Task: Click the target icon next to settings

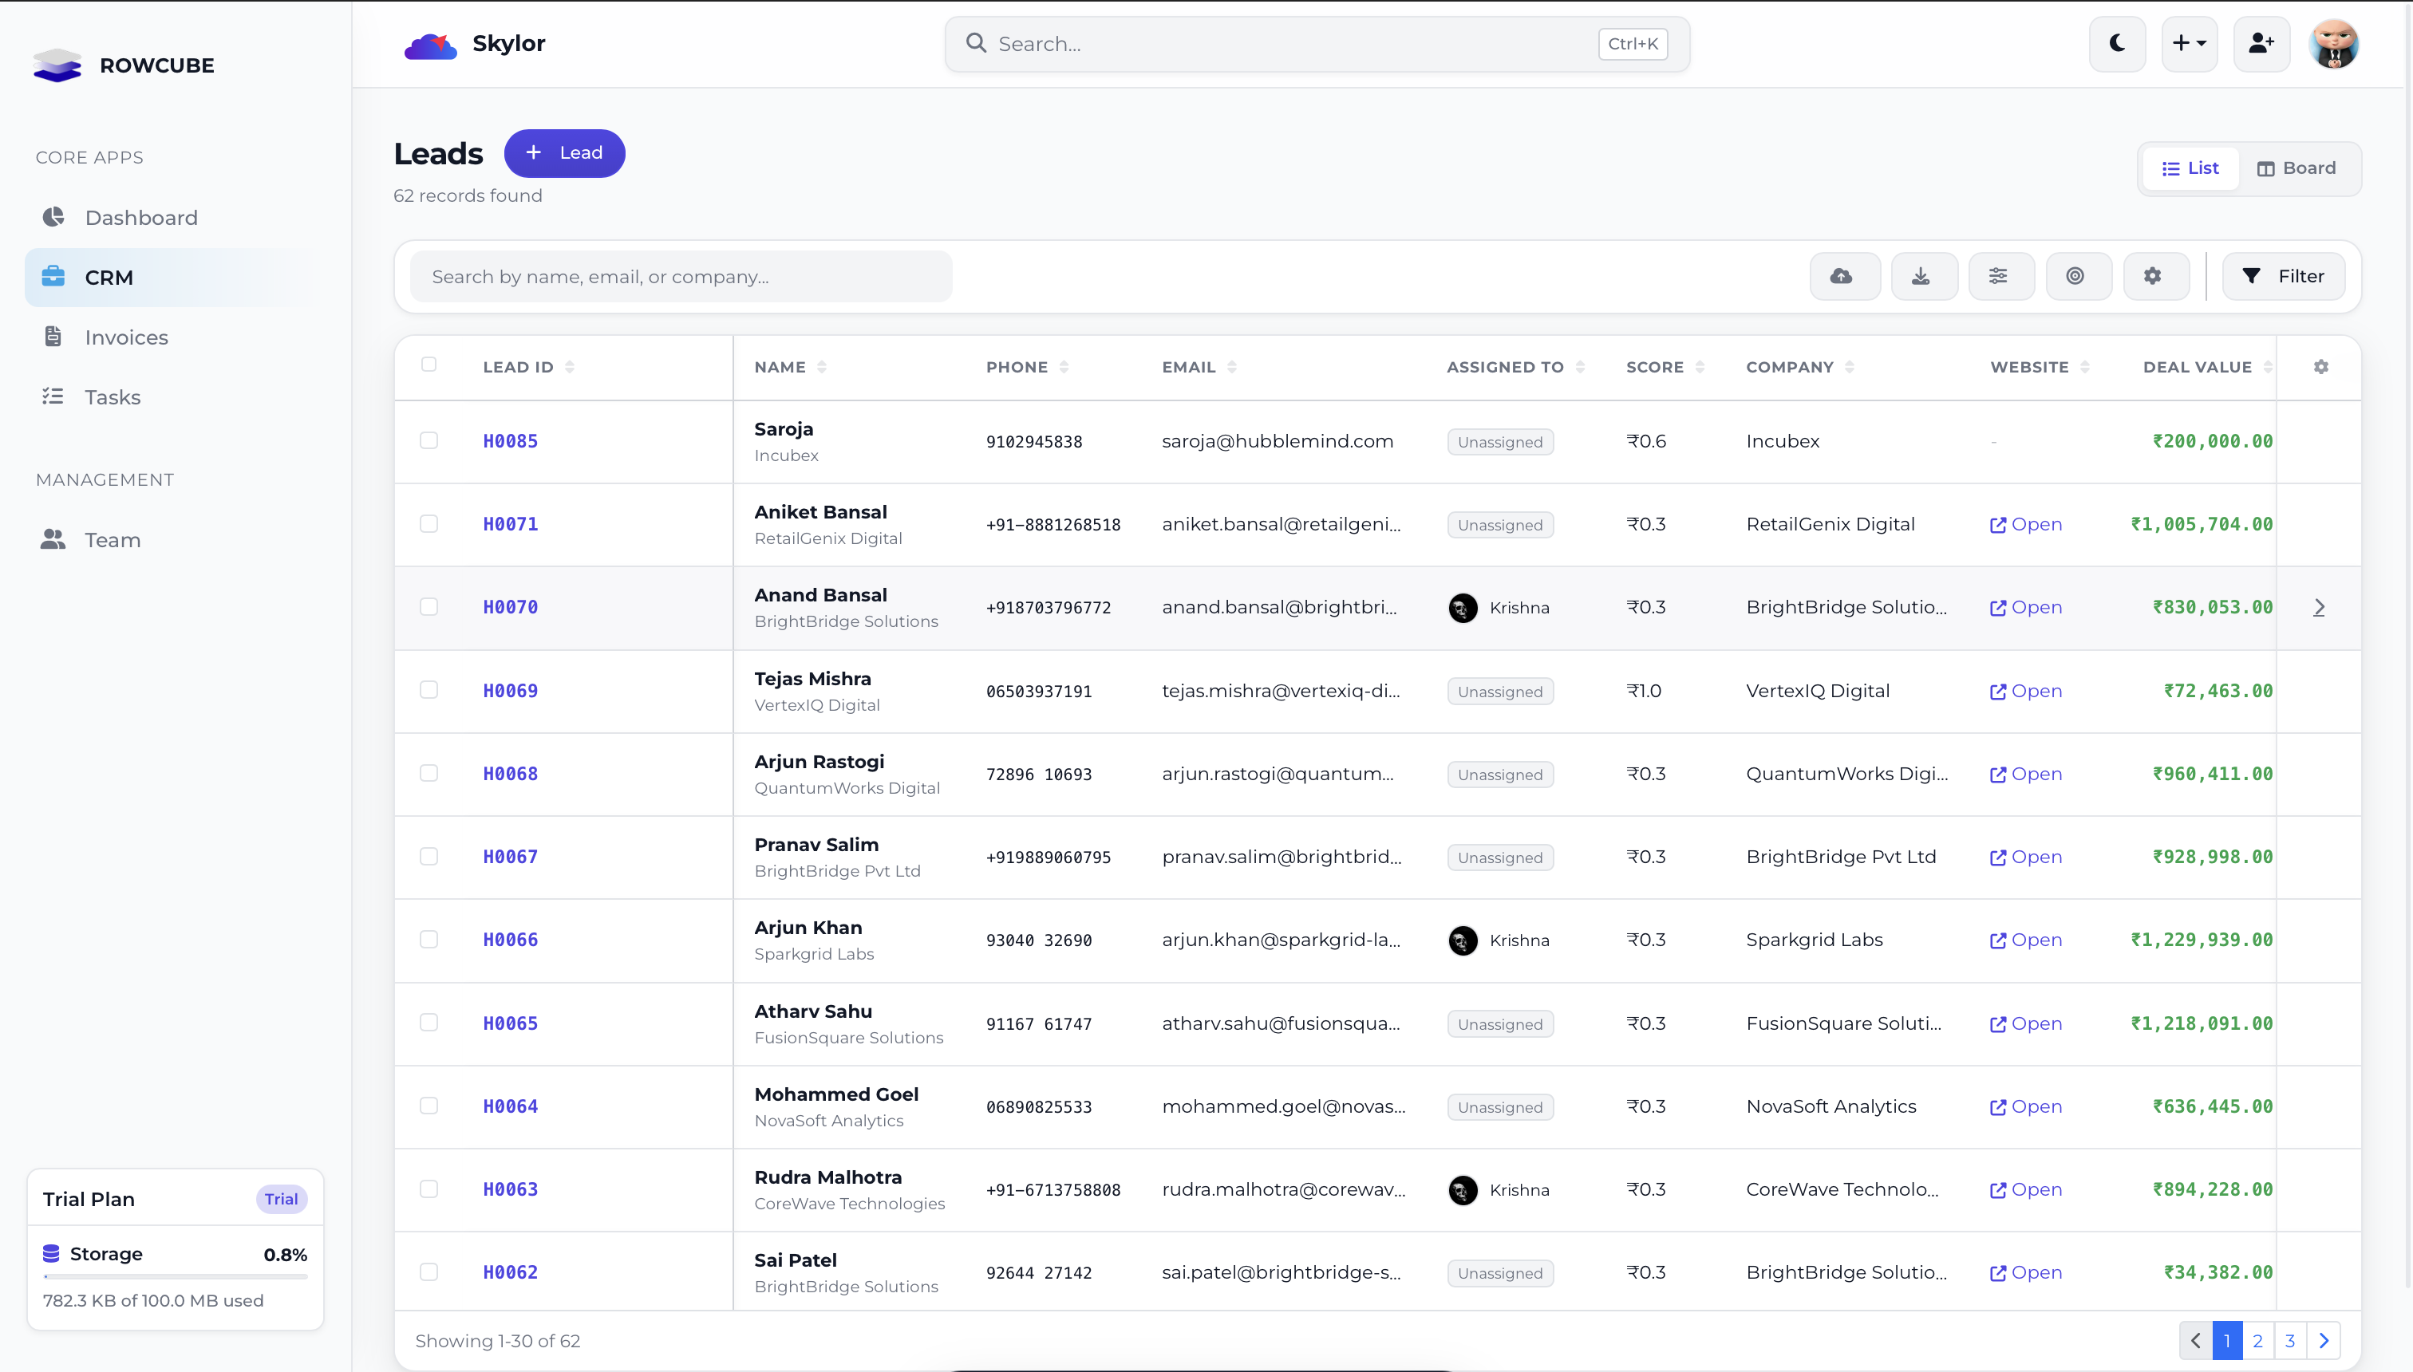Action: pyautogui.click(x=2077, y=275)
